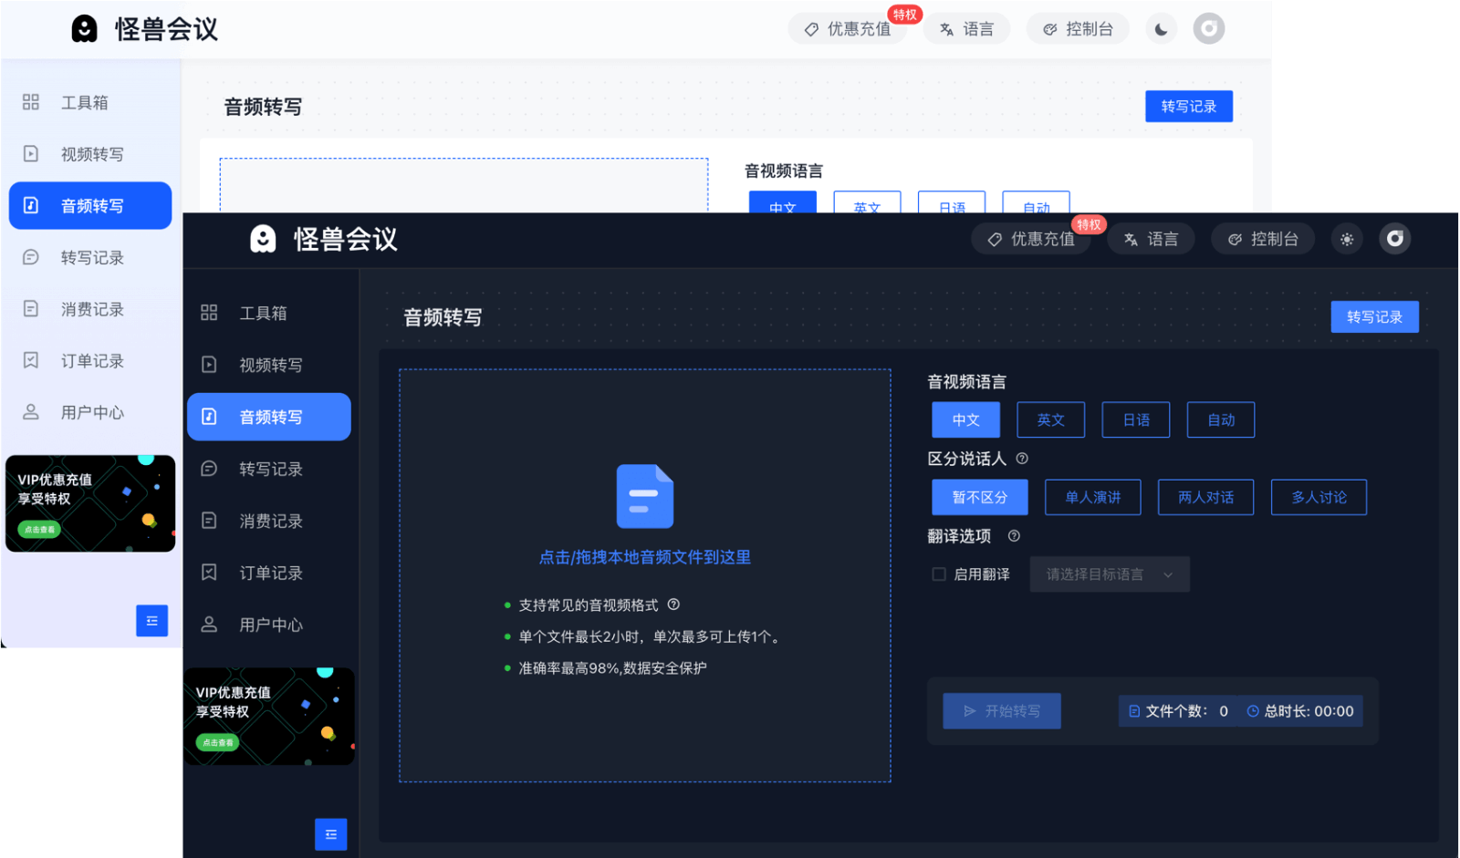The height and width of the screenshot is (858, 1460).
Task: Click the 音频转写 sidebar icon
Action: coord(211,417)
